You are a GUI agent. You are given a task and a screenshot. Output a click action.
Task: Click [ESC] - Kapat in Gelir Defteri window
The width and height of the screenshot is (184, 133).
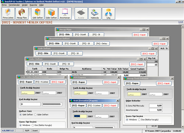(149, 53)
